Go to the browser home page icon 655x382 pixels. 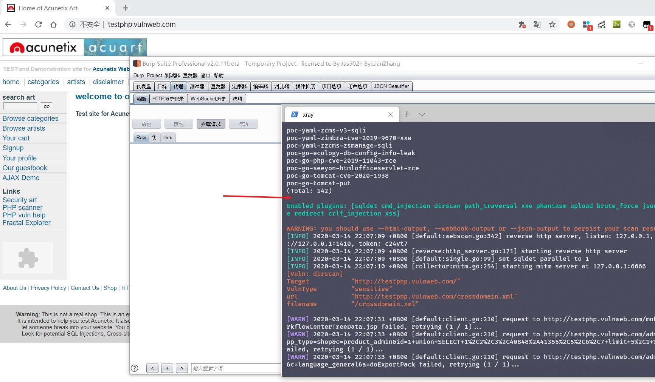pyautogui.click(x=54, y=25)
